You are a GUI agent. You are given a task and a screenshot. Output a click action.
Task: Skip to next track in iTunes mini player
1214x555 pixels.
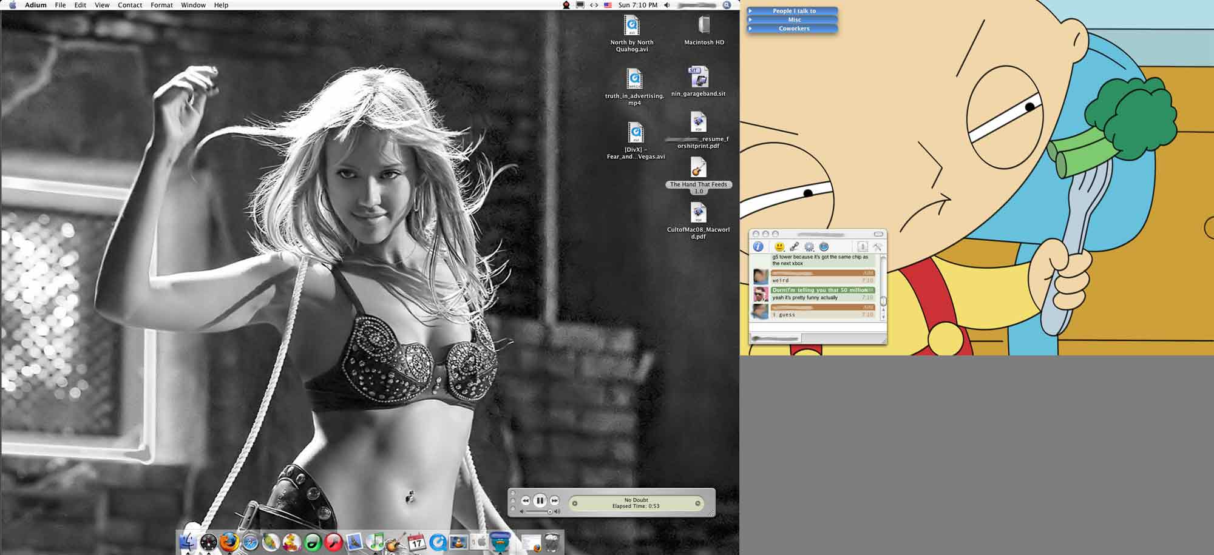pos(554,500)
